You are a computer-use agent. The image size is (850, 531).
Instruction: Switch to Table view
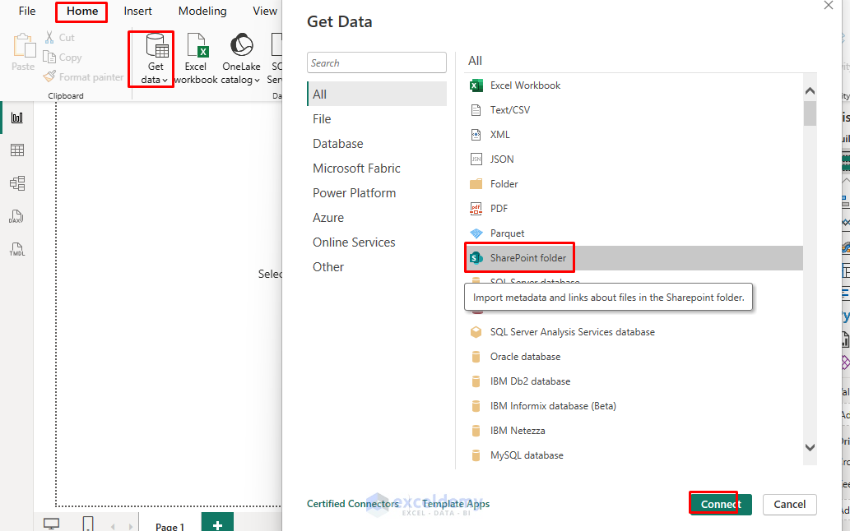(x=16, y=150)
